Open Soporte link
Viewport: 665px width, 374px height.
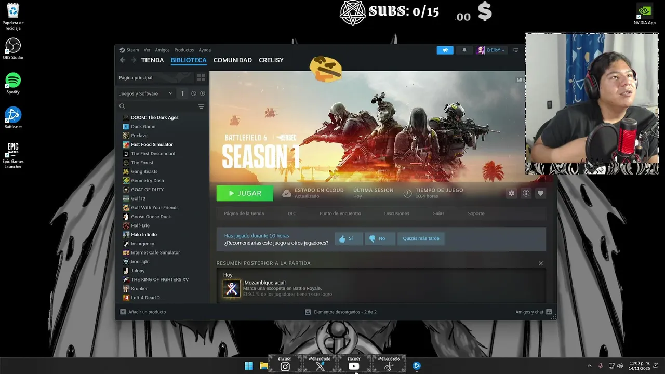[x=476, y=213]
